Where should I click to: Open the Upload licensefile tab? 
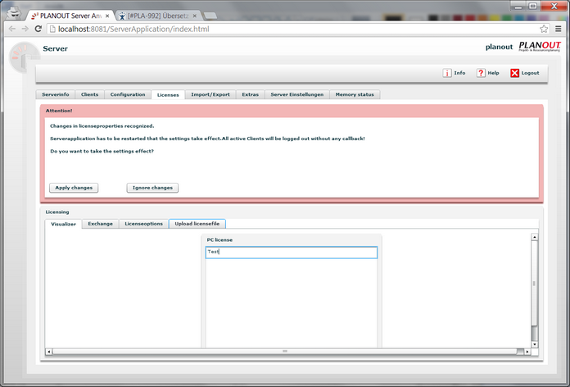[x=197, y=224]
